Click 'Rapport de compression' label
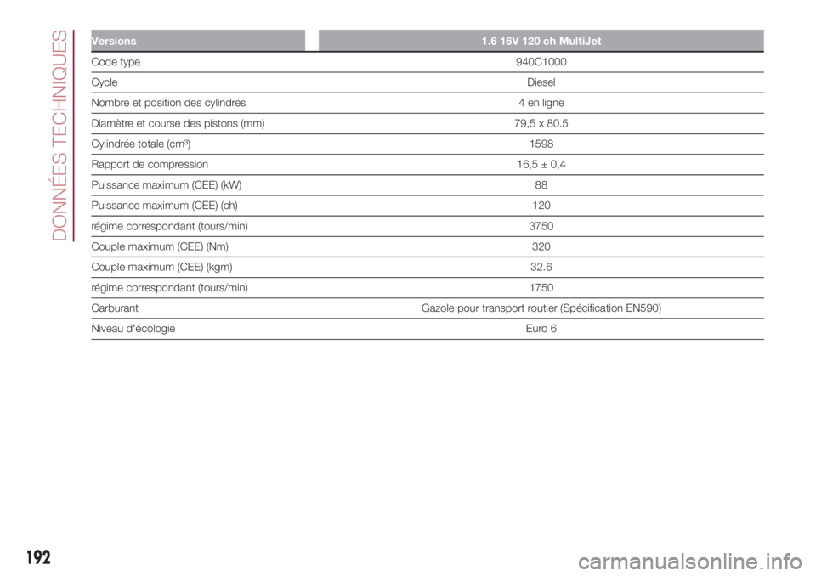Viewport: 816px width, 576px height. click(x=150, y=165)
